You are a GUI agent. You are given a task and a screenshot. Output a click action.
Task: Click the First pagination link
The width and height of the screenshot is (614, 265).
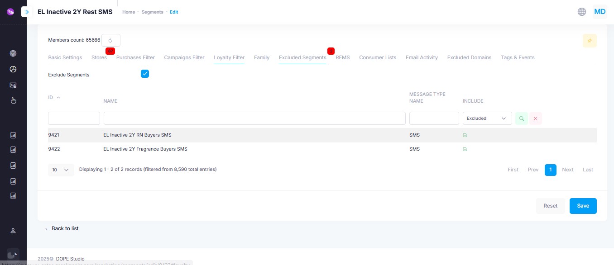coord(513,170)
